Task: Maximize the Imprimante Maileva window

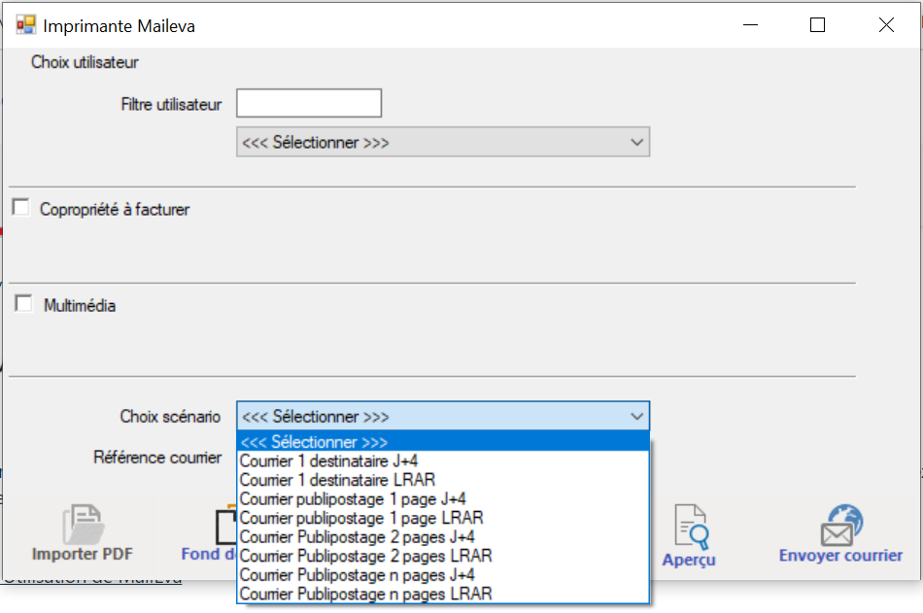Action: click(x=817, y=24)
